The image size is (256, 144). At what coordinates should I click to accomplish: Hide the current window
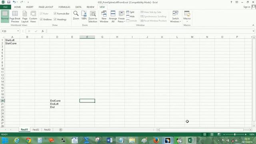point(130,16)
